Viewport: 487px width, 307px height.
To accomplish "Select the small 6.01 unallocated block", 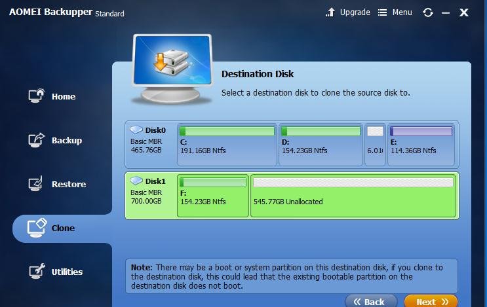I will coord(375,144).
